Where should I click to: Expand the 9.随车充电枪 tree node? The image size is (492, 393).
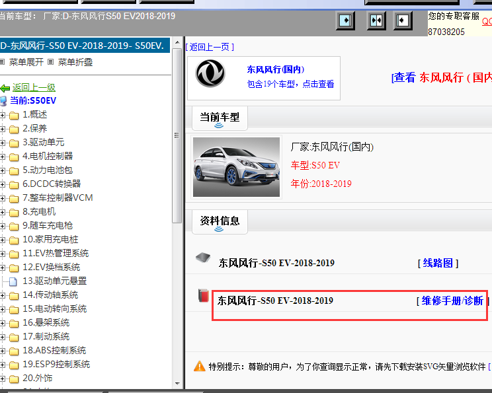[3, 226]
